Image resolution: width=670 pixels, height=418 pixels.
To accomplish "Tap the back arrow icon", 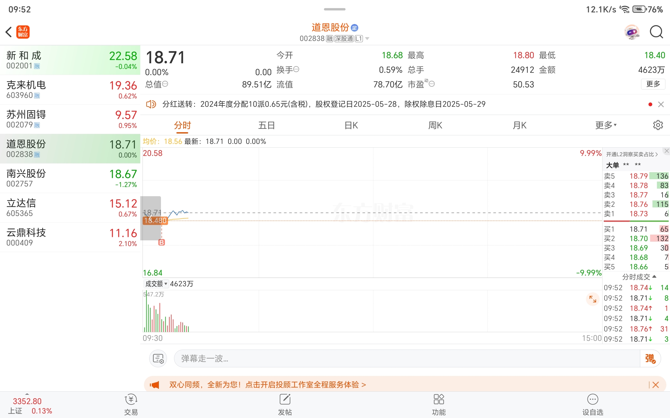I will tap(9, 32).
